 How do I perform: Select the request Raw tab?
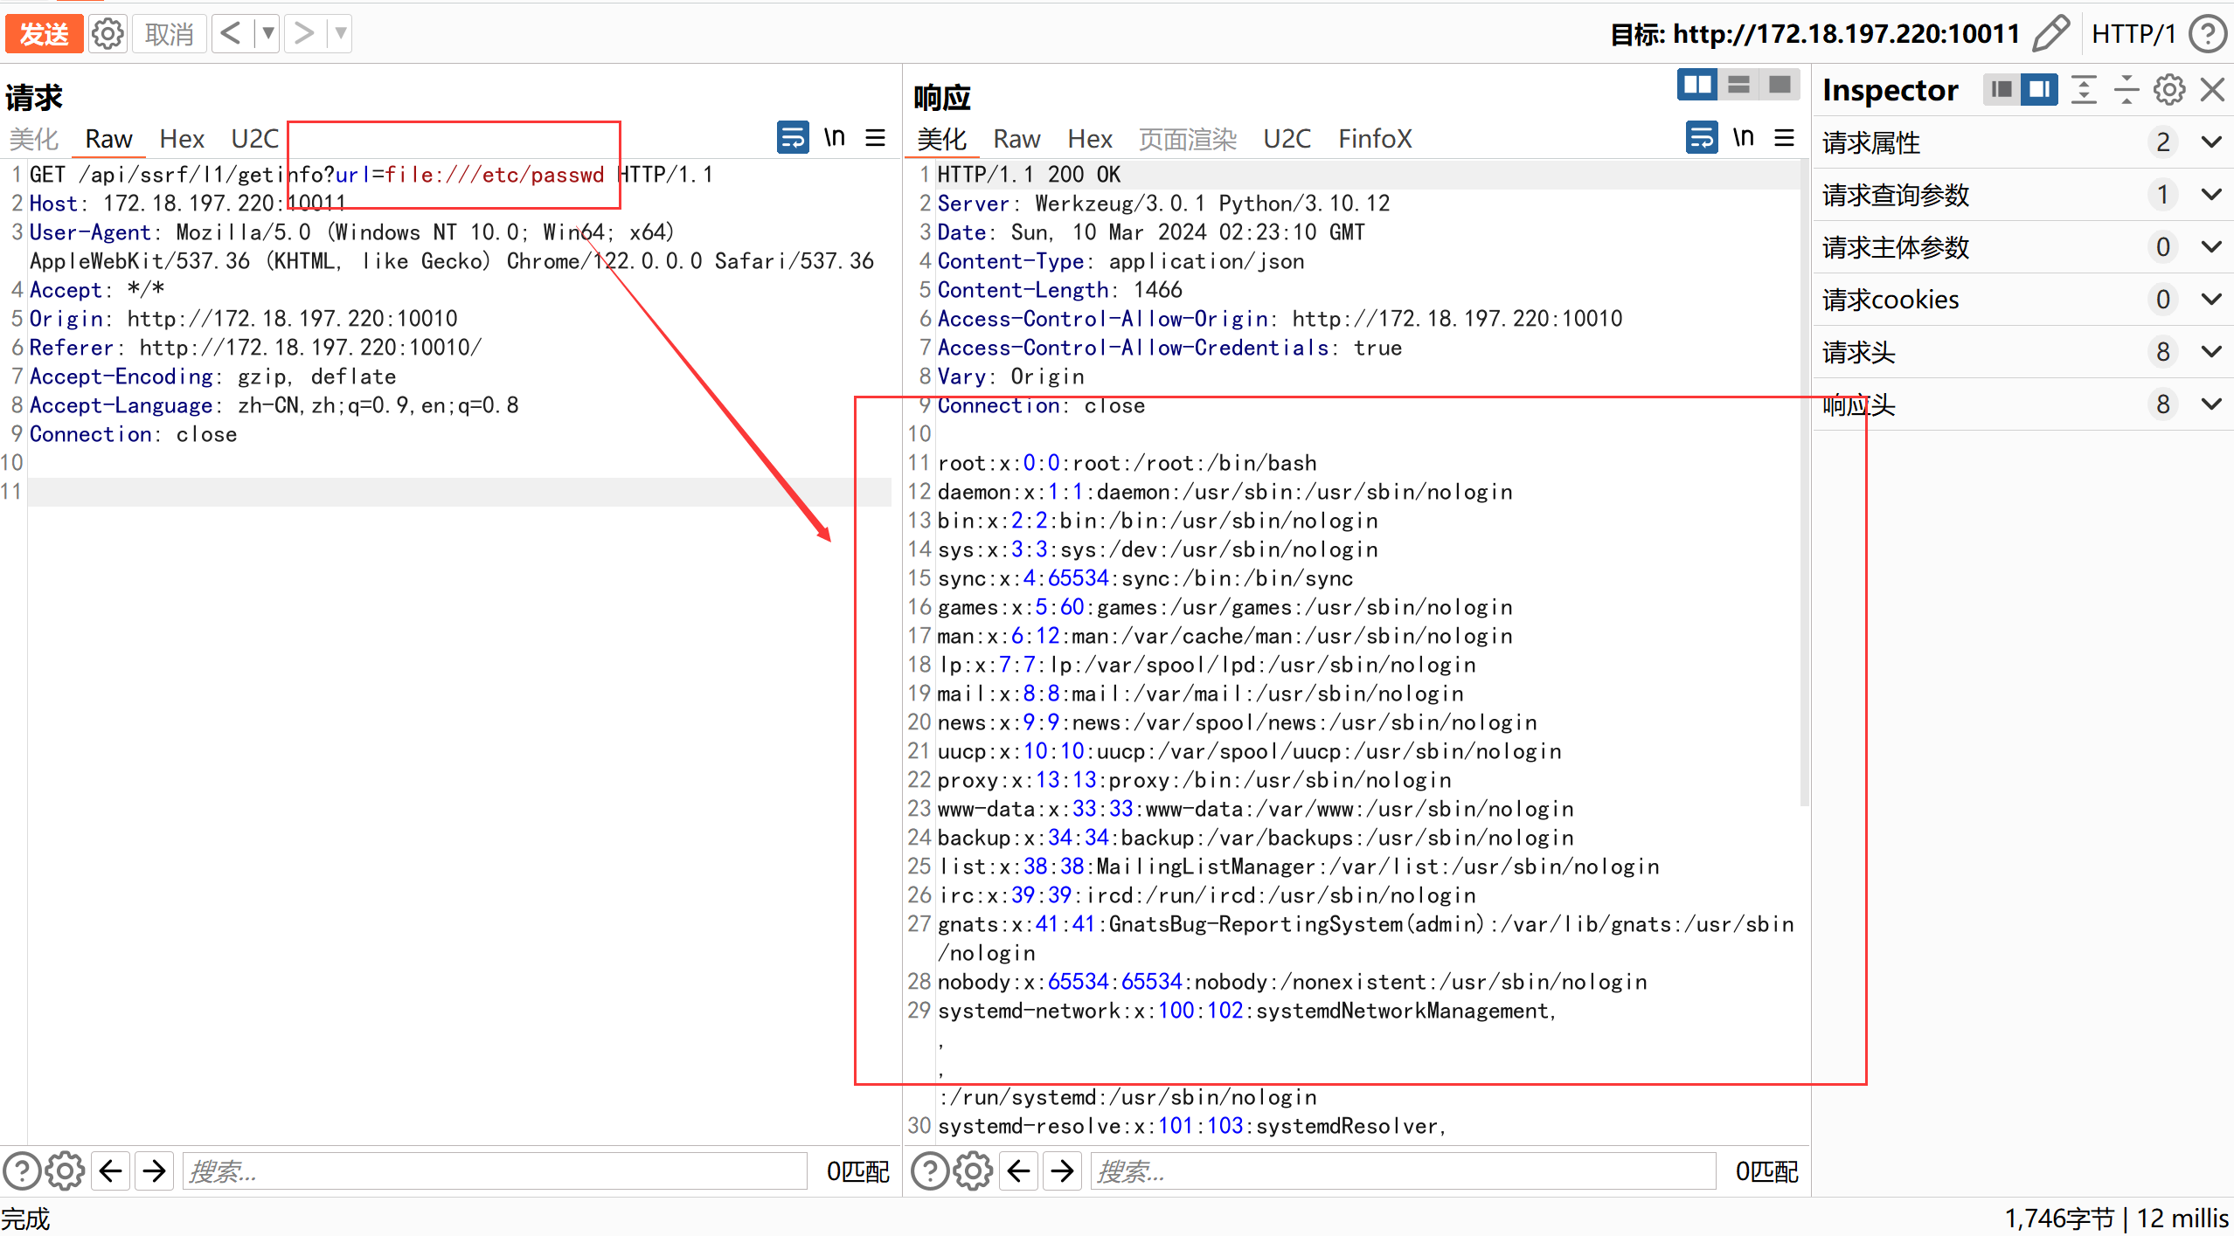108,139
